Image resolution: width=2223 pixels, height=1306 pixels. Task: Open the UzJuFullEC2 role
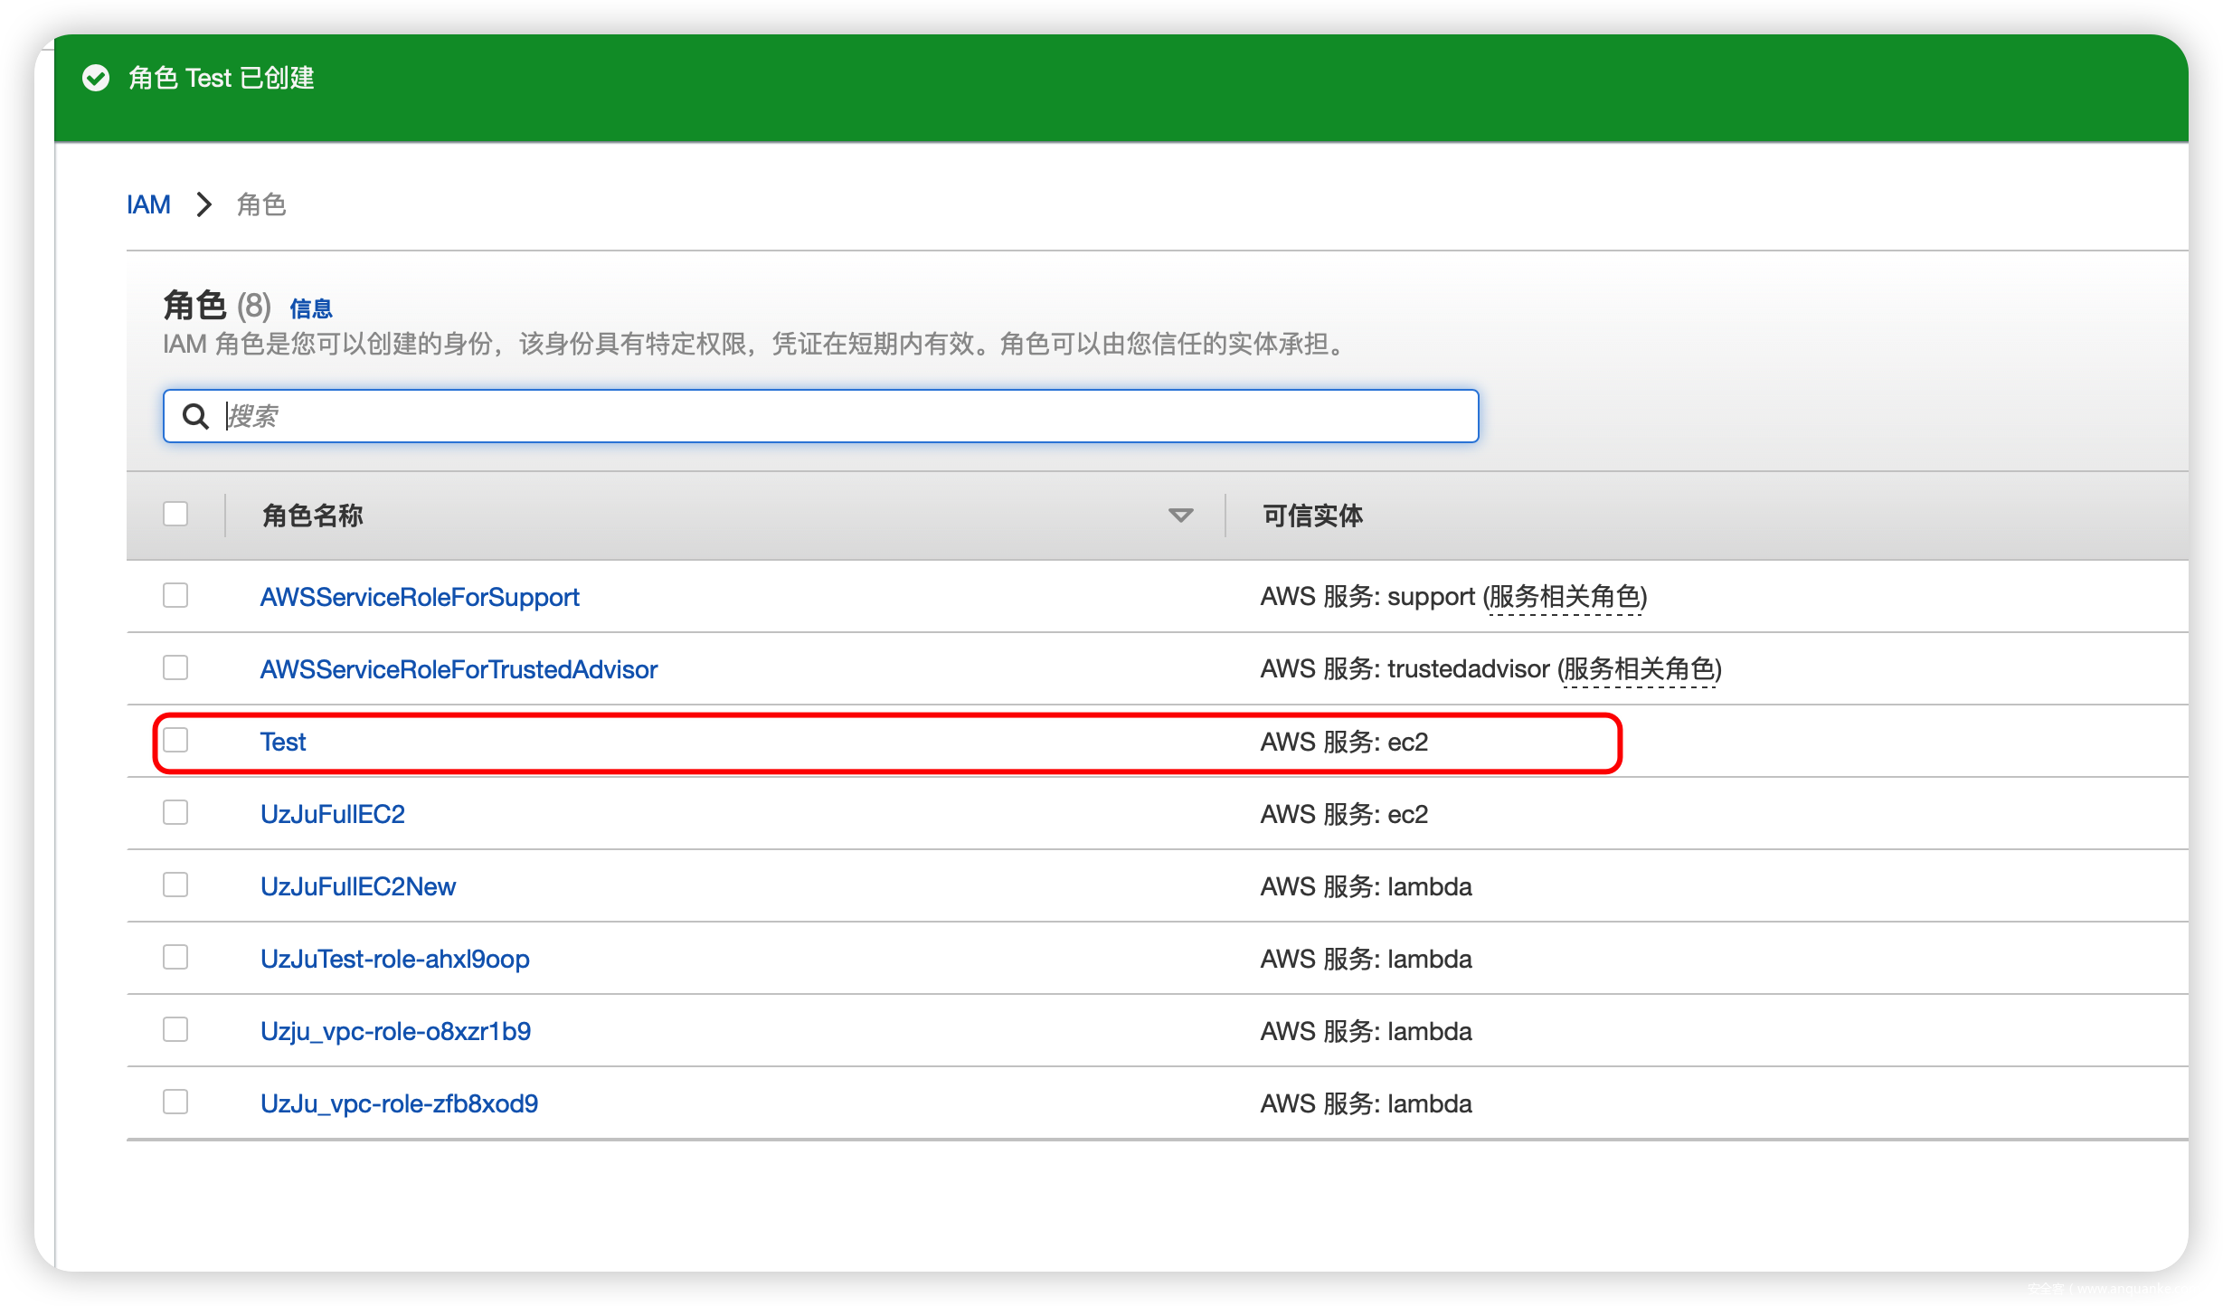(x=332, y=814)
